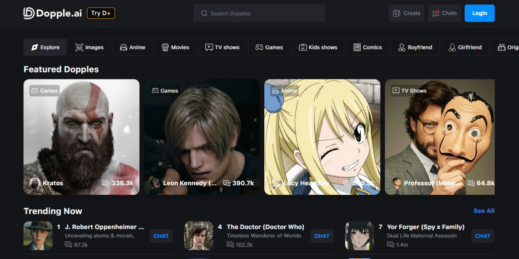Click TV Shows tag on Professor card
Screen dimensions: 519x259
tap(409, 91)
